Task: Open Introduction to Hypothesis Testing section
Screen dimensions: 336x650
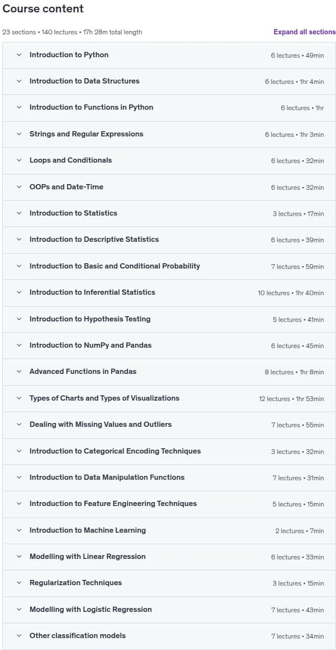Action: click(x=169, y=319)
